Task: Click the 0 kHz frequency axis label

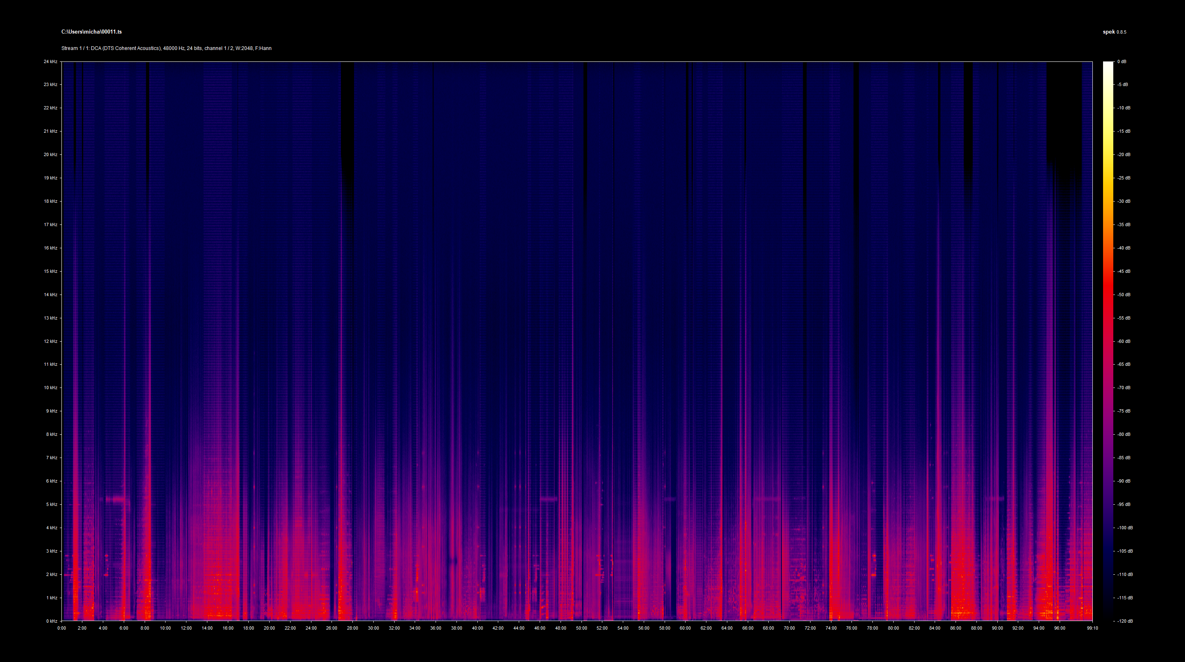Action: [52, 621]
